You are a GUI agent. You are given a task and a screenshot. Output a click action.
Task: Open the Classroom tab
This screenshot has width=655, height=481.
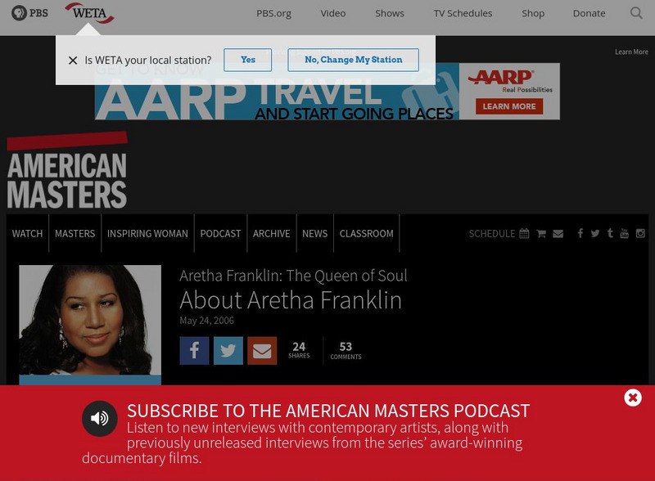point(366,233)
